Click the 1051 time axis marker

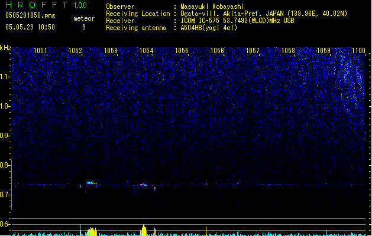click(40, 50)
